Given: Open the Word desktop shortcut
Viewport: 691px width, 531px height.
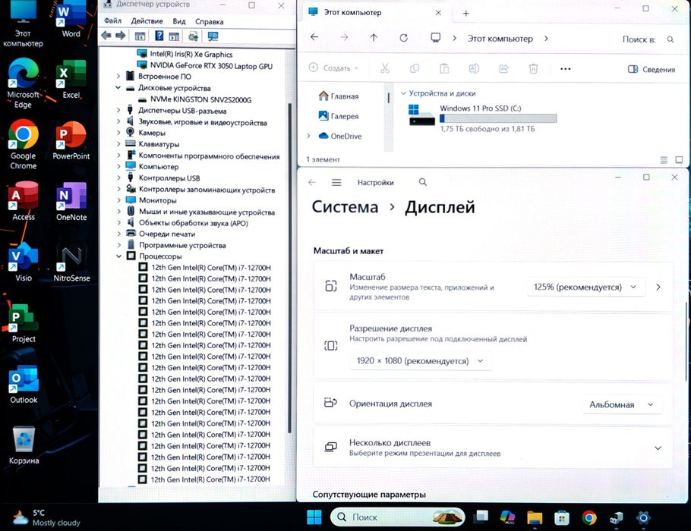Looking at the screenshot, I should [x=71, y=18].
